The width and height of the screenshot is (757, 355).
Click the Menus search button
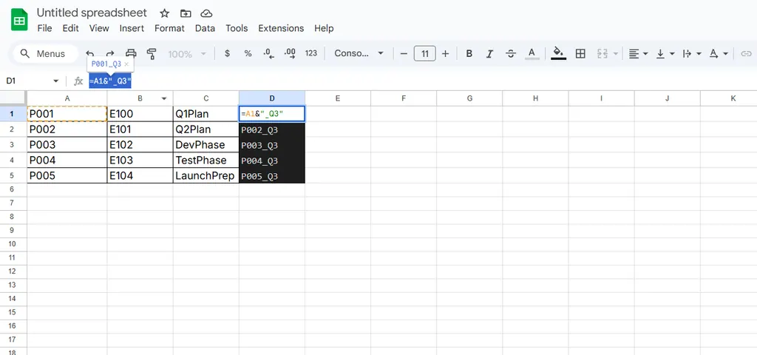[43, 53]
